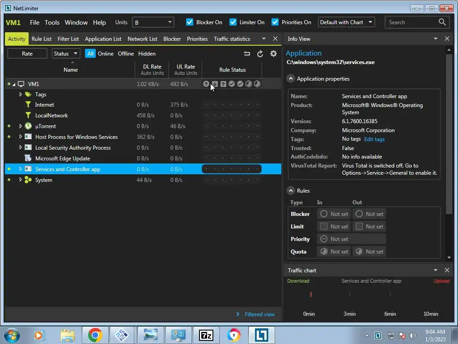
Task: Open Windows Explorer folder in taskbar
Action: 68,335
